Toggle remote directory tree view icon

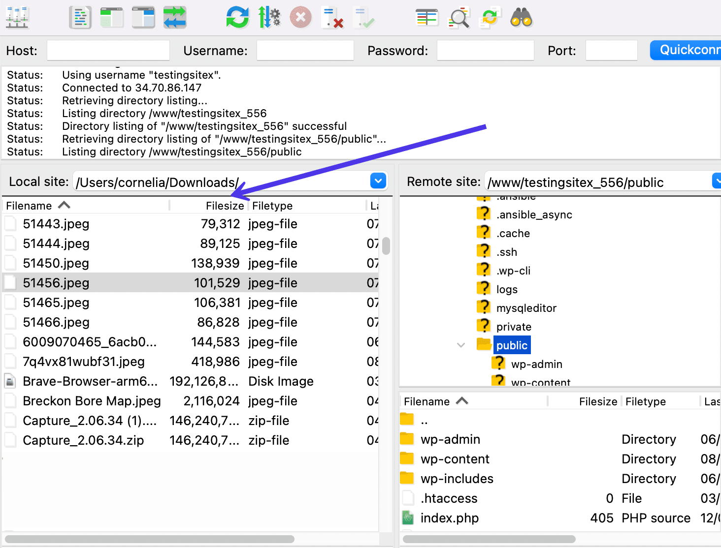(x=143, y=18)
